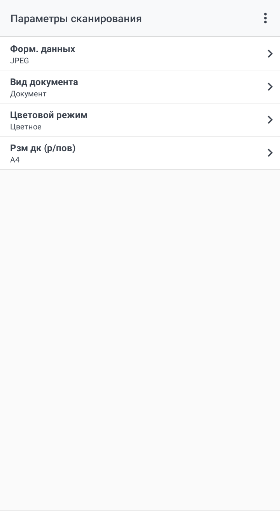
Task: Click the Цветное color mode value
Action: pyautogui.click(x=26, y=127)
